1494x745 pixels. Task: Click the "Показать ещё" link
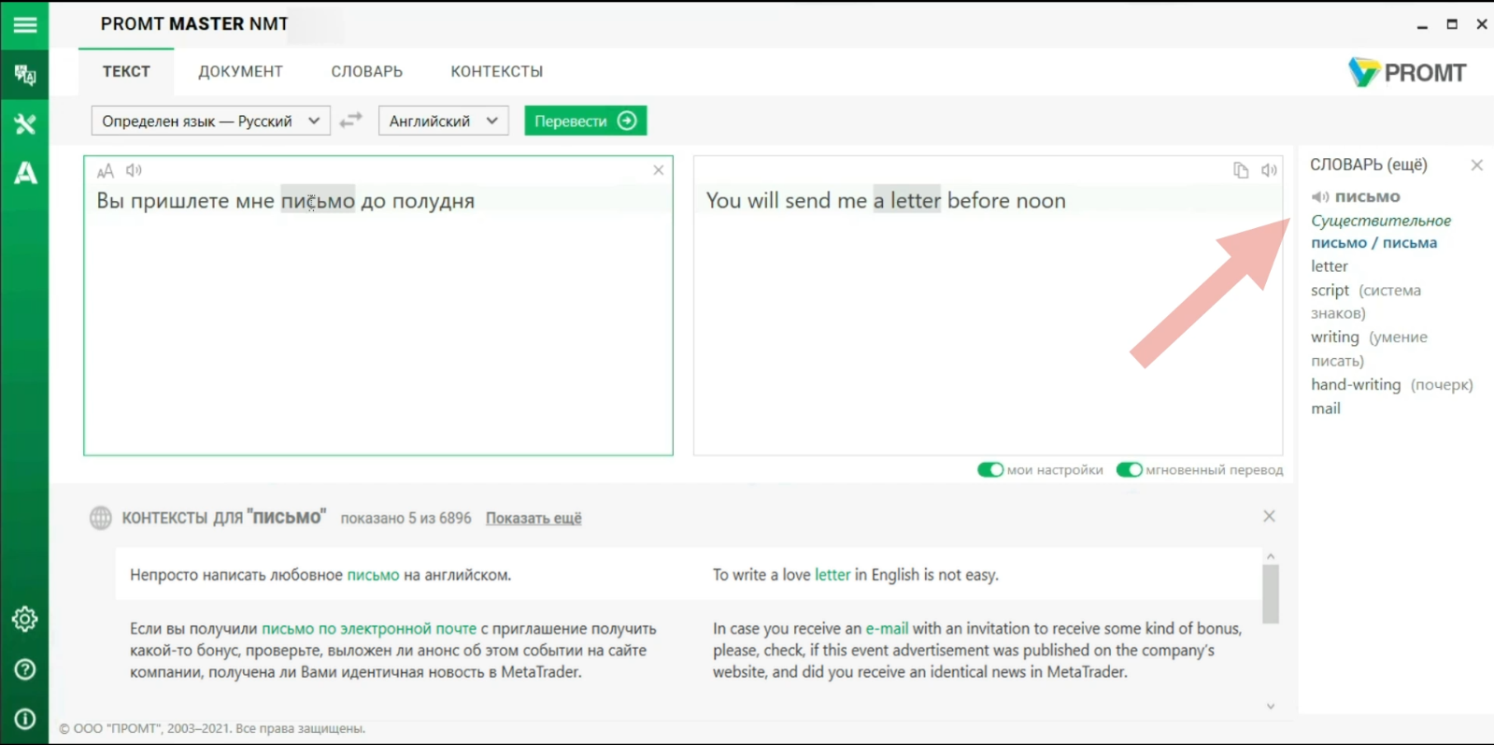[534, 518]
